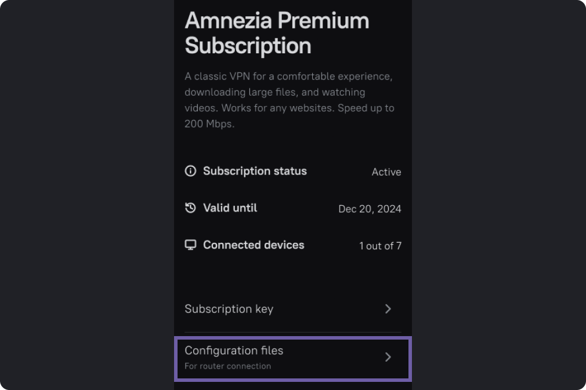Image resolution: width=586 pixels, height=390 pixels.
Task: Select the Subscription status label
Action: pyautogui.click(x=255, y=171)
